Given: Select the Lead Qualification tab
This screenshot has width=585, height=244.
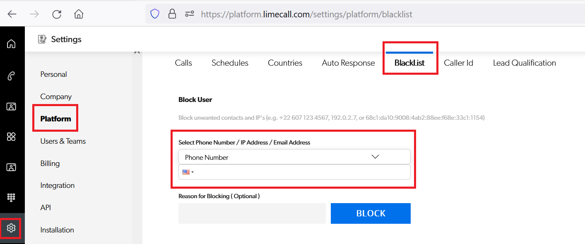Looking at the screenshot, I should coord(524,63).
